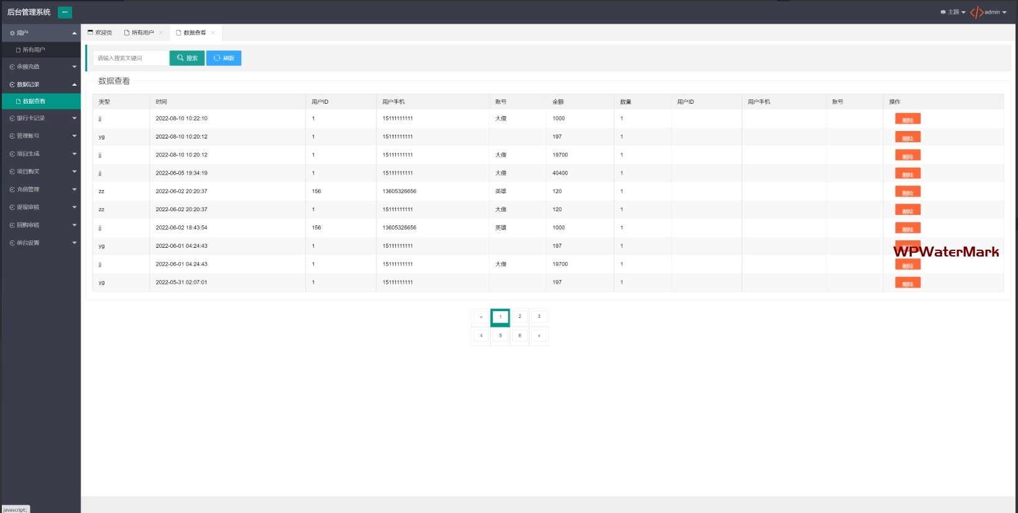Viewport: 1018px width, 513px height.
Task: Click the gear icon next to 用户
Action: tap(12, 33)
